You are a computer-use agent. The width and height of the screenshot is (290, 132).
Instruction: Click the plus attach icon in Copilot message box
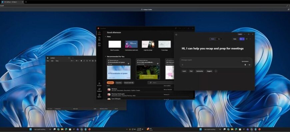point(183,65)
